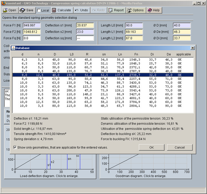Click the L0 column header
Image resolution: width=207 pixels, height=194 pixels.
pyautogui.click(x=72, y=54)
